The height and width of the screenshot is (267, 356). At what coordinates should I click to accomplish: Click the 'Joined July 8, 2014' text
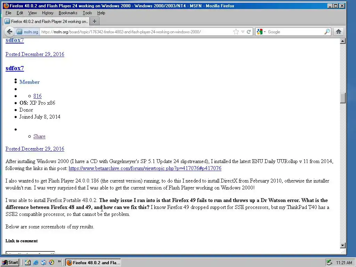(40, 117)
